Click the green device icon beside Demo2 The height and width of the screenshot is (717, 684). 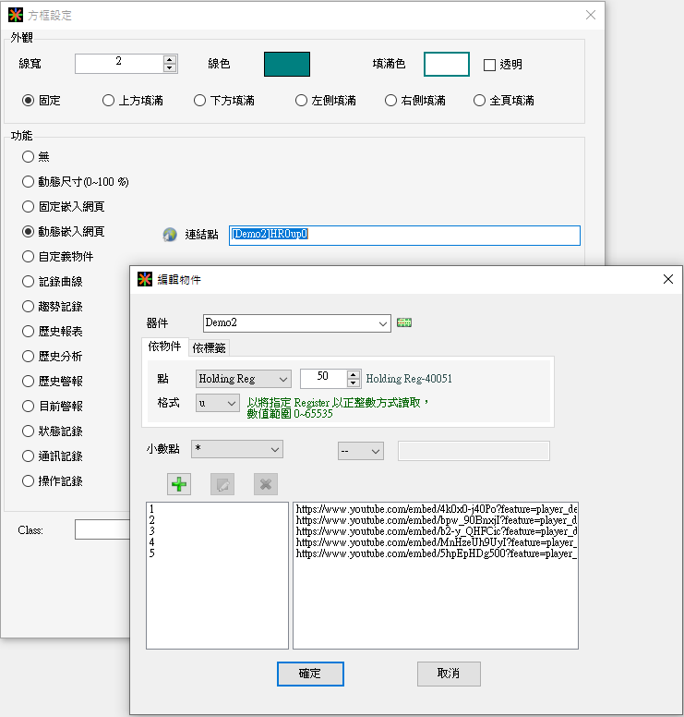[403, 322]
